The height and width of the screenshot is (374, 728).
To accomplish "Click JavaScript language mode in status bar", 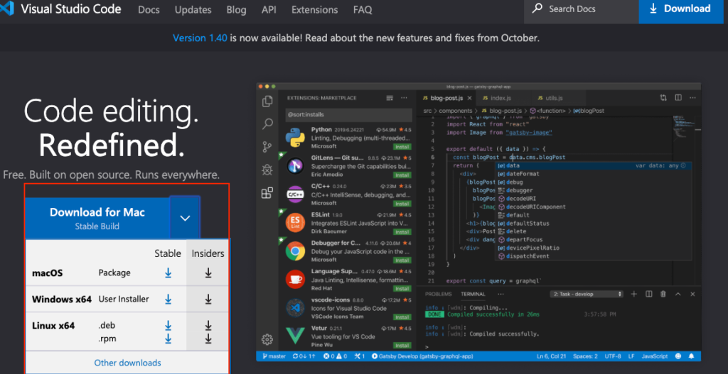I will click(x=655, y=356).
